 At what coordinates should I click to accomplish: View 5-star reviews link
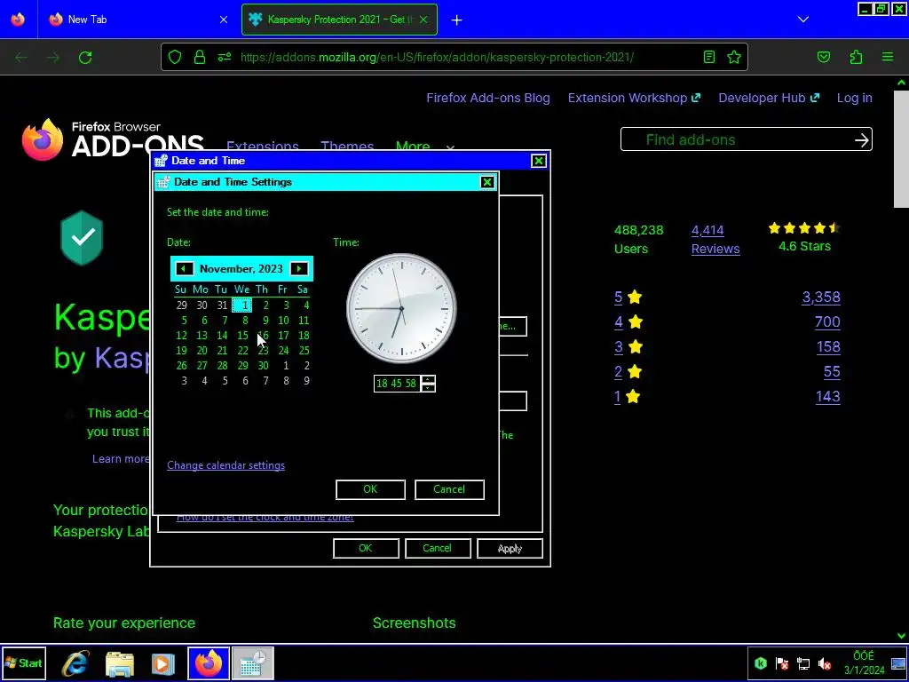(628, 297)
